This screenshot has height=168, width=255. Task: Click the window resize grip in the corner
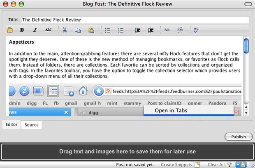pos(252,165)
